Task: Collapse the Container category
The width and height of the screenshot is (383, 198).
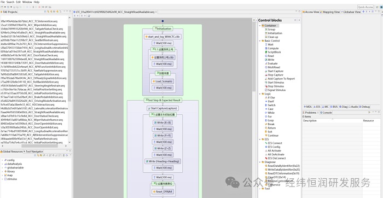Action: (260, 26)
